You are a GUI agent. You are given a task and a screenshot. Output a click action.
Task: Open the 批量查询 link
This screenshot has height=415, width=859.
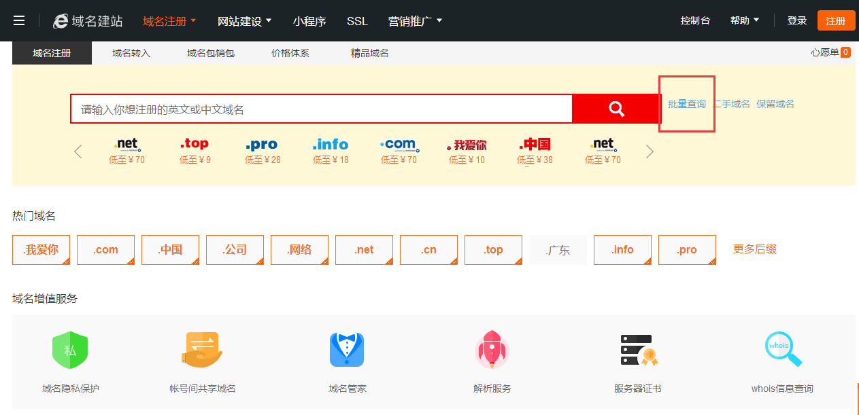click(687, 104)
